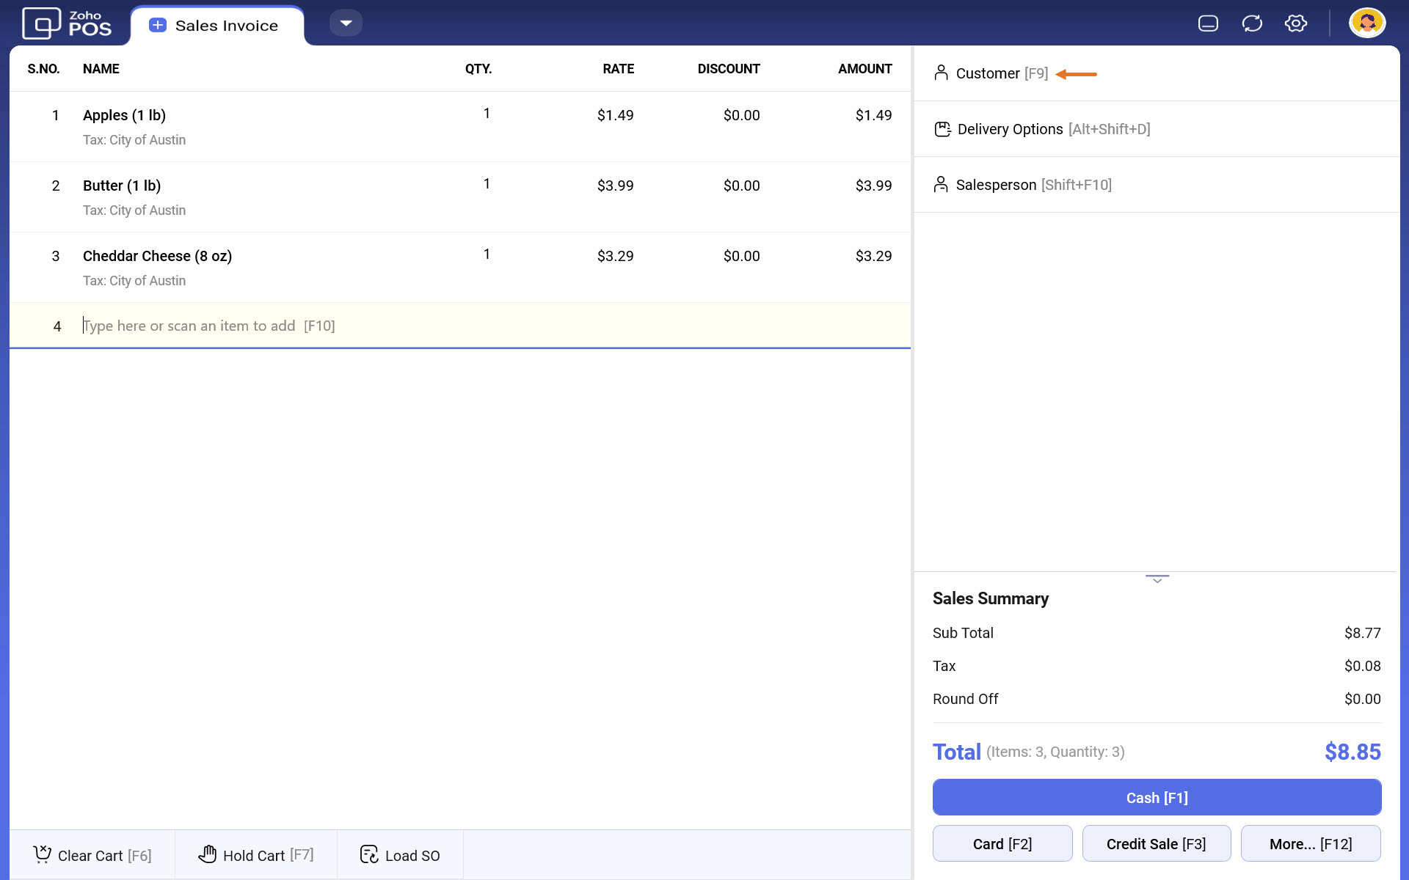Open the user profile avatar

(1366, 23)
